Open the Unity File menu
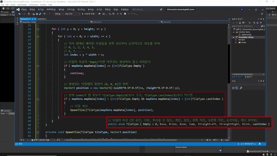 pyautogui.click(x=2, y=5)
